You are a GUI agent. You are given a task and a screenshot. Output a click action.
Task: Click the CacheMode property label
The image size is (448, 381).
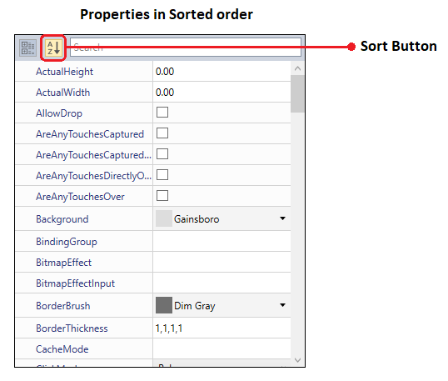(62, 349)
